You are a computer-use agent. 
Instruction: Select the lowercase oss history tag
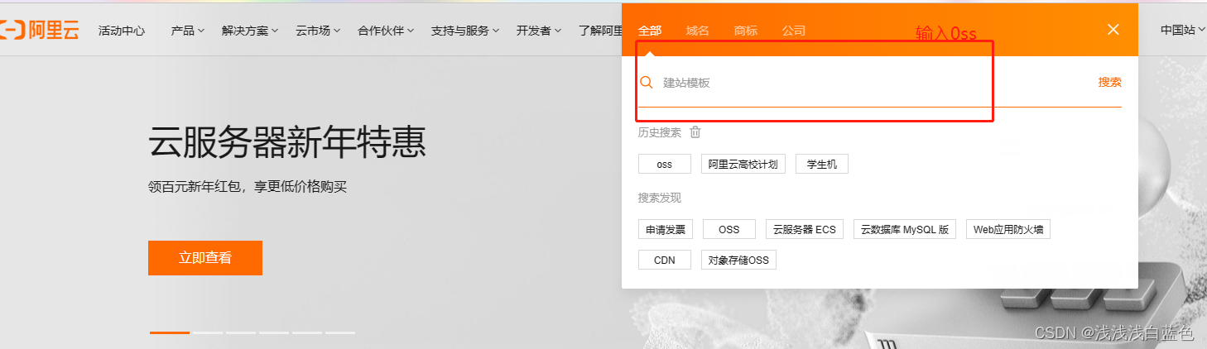pos(664,164)
